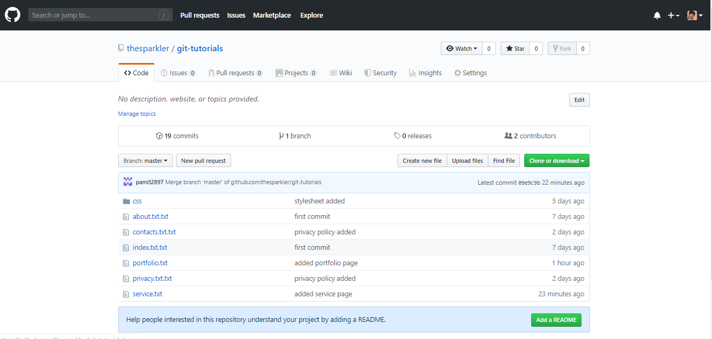The image size is (712, 339).
Task: Open Issues in the top navigation
Action: (x=236, y=15)
